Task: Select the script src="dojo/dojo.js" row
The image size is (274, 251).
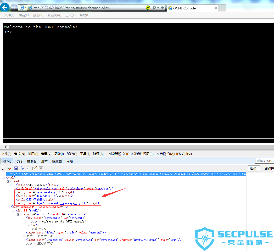Action: [44, 196]
